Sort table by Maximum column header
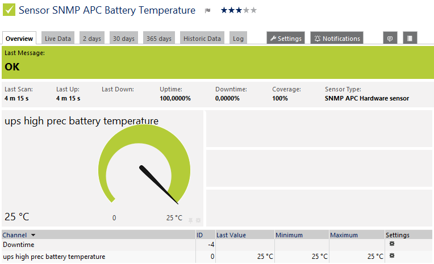The width and height of the screenshot is (434, 264). (x=344, y=235)
